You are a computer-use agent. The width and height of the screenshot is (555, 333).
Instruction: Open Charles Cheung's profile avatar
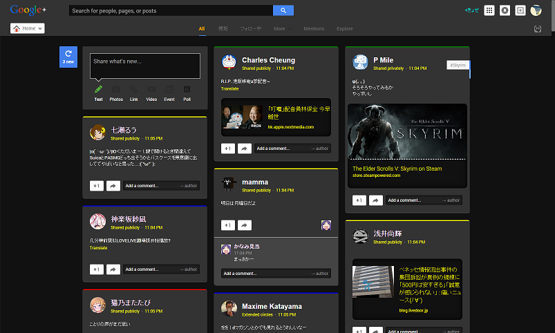click(229, 62)
